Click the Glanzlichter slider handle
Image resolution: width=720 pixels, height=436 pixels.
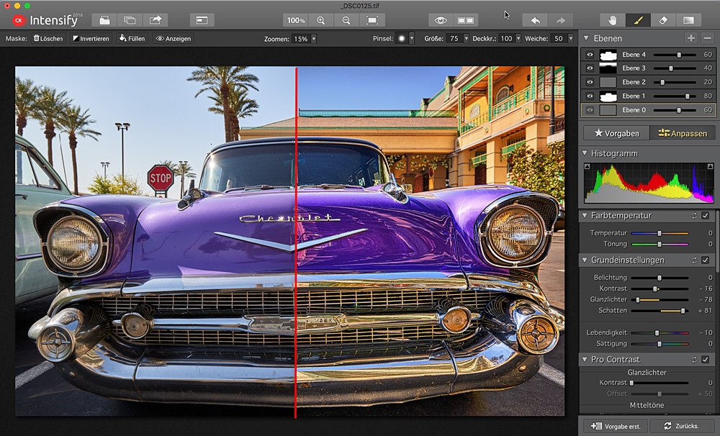(638, 300)
